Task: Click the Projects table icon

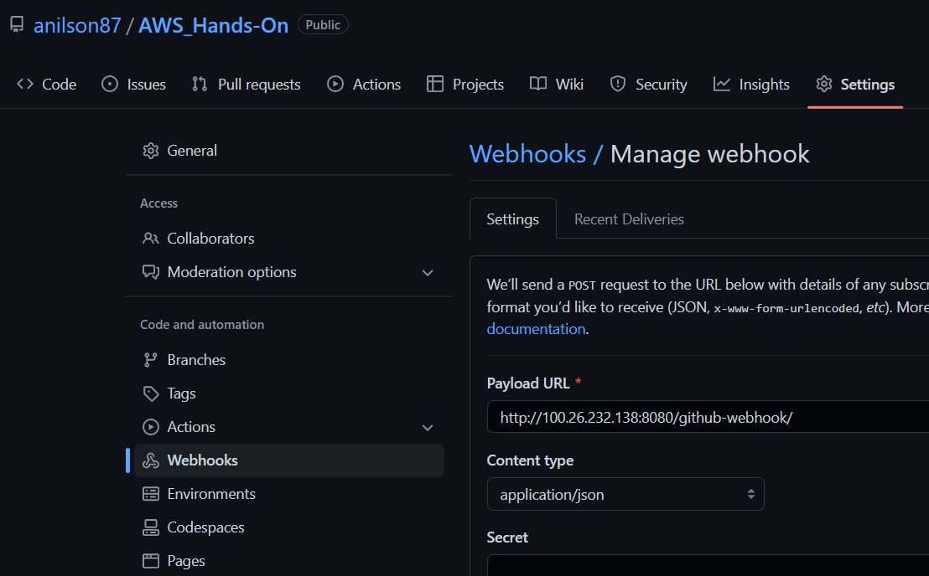Action: [435, 84]
